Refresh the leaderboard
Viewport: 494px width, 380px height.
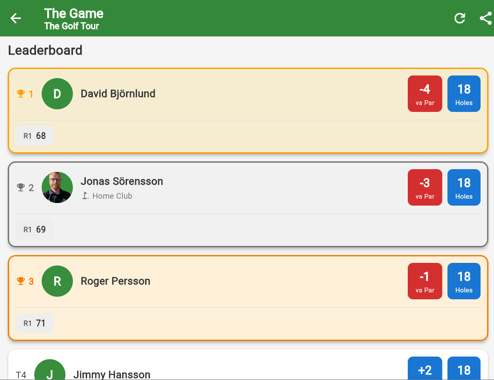460,18
